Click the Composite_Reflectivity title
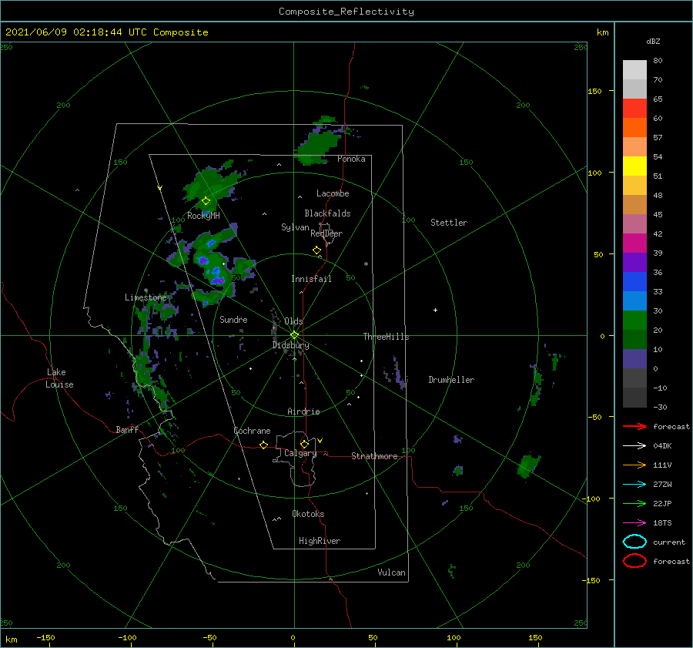693x648 pixels. pyautogui.click(x=346, y=12)
